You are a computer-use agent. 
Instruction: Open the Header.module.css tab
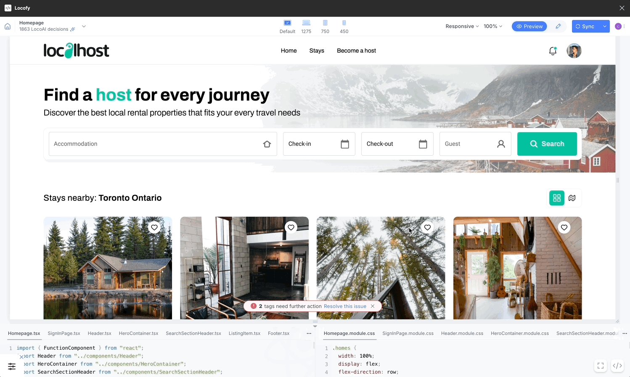[462, 333]
